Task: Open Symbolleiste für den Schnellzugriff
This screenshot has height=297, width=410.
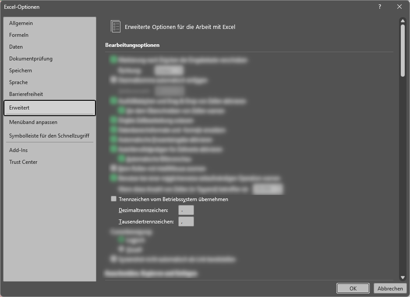Action: (x=49, y=136)
